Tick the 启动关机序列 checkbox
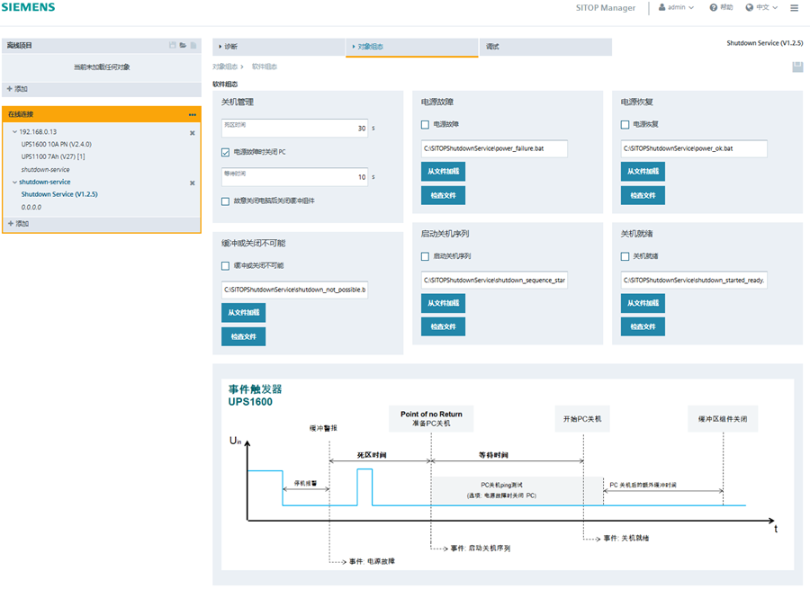Image resolution: width=810 pixels, height=589 pixels. (425, 256)
